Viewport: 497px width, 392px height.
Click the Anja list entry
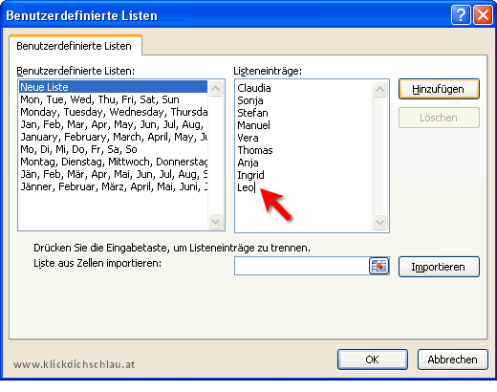(x=248, y=163)
